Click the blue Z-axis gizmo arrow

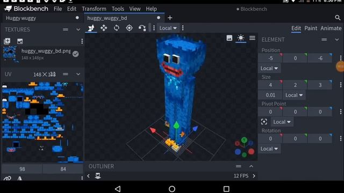tap(195, 129)
